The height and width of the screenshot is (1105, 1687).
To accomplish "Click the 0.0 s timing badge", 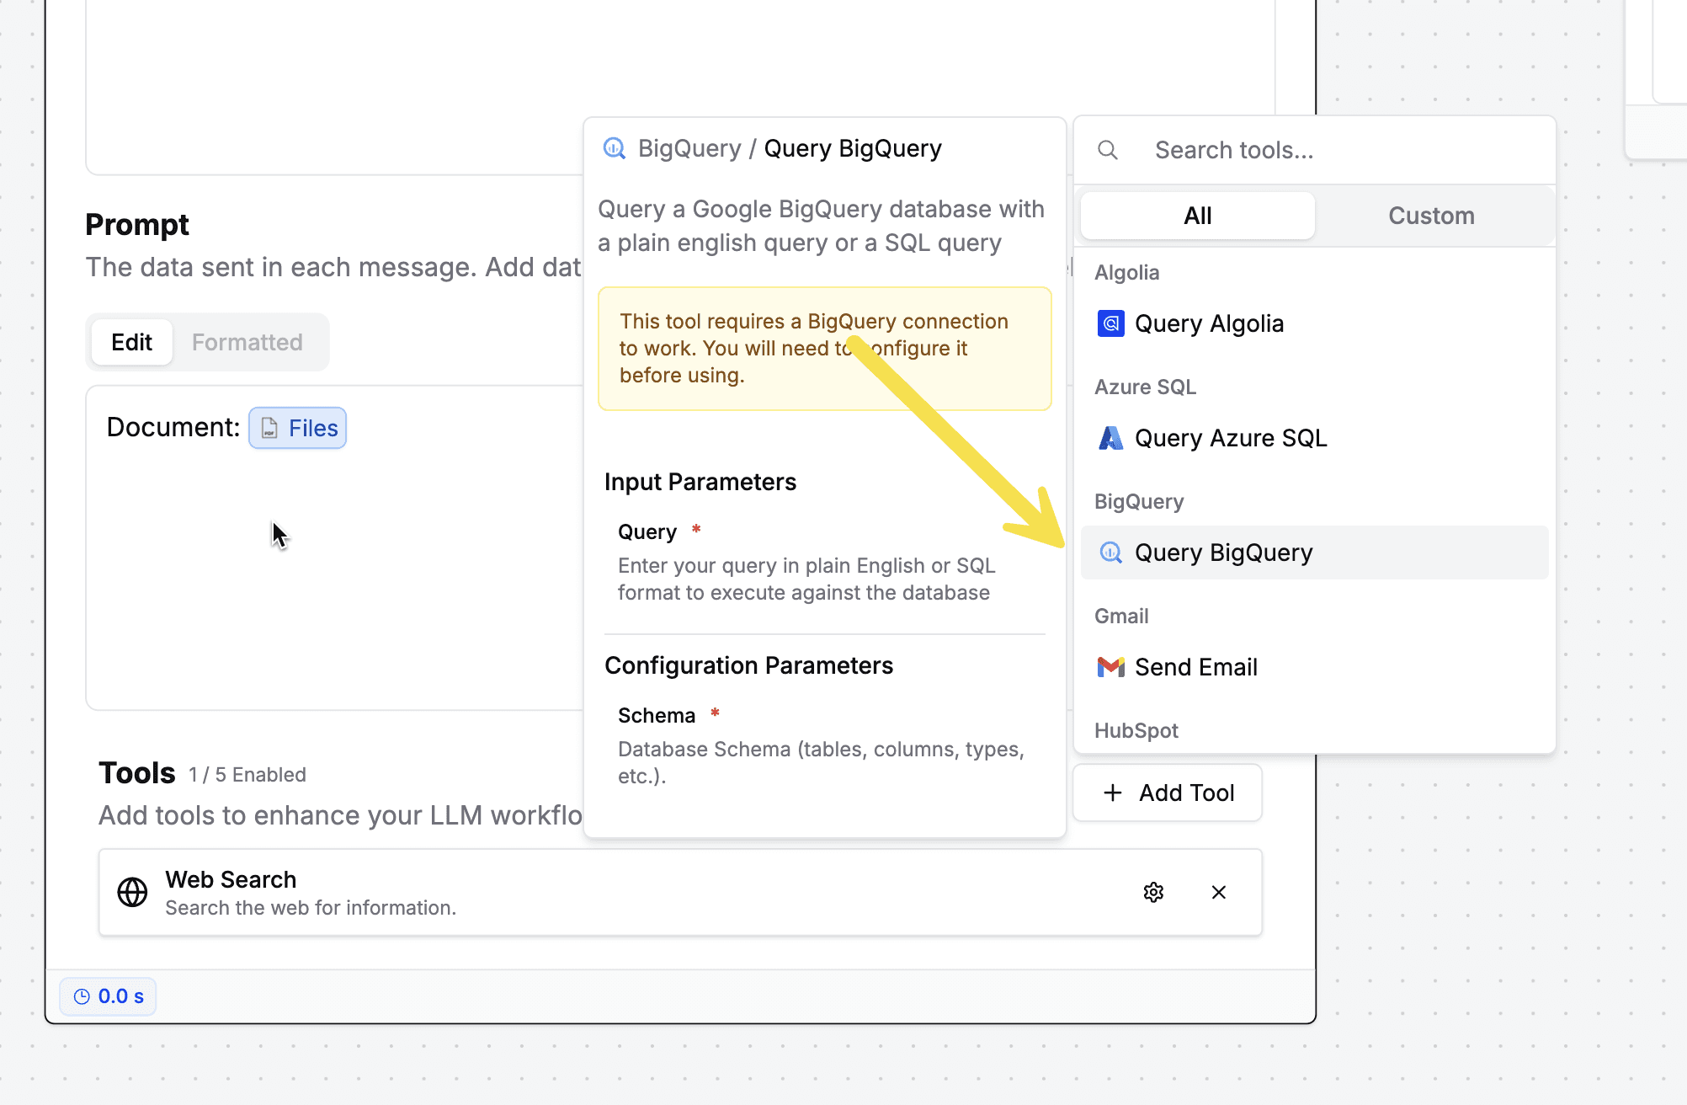I will click(x=108, y=996).
